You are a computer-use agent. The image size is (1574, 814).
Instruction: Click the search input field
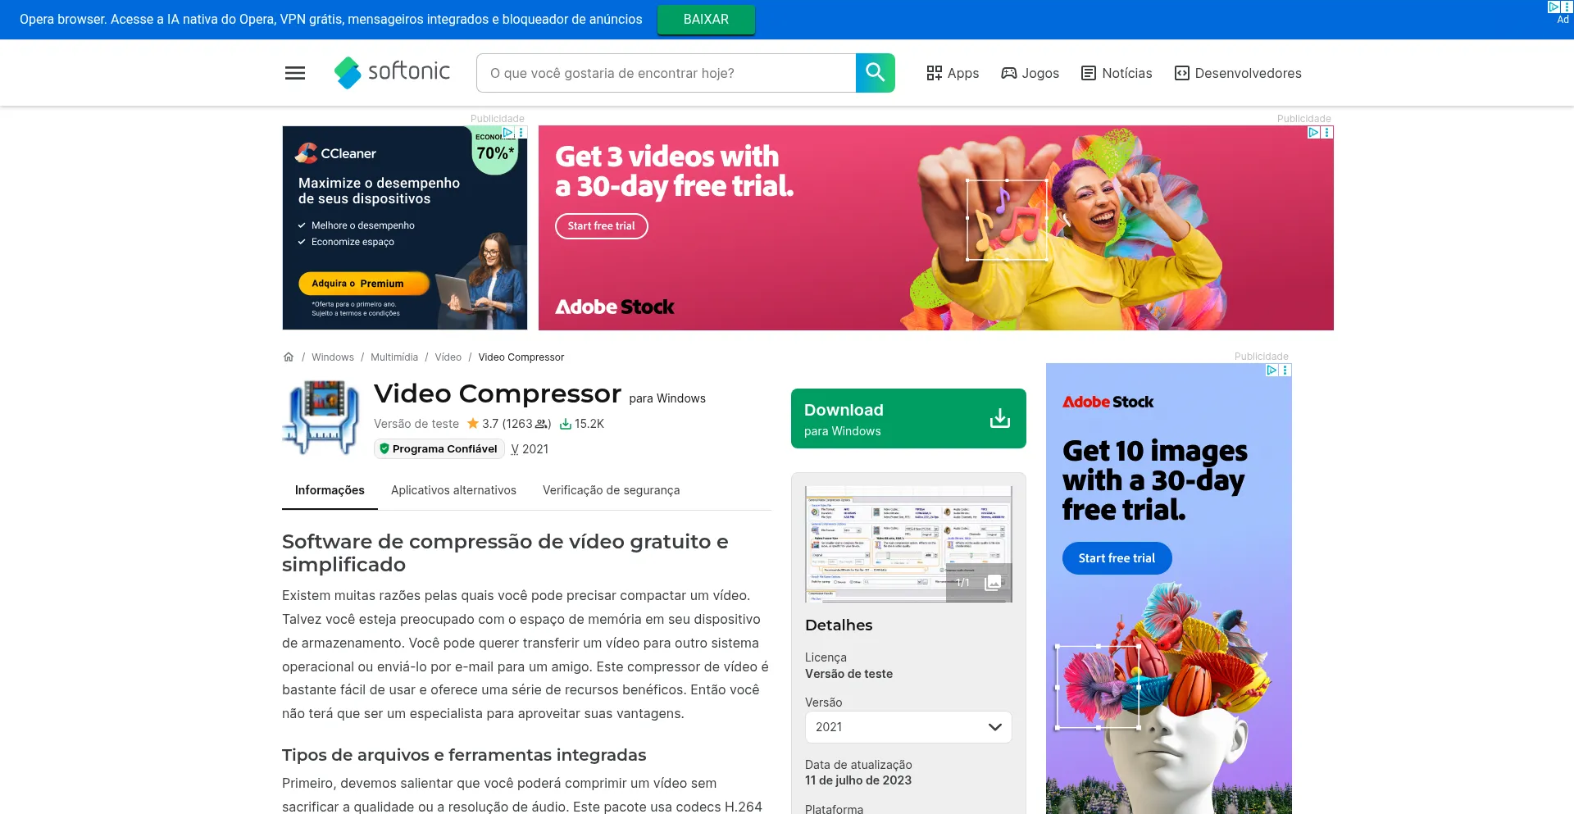click(x=666, y=73)
